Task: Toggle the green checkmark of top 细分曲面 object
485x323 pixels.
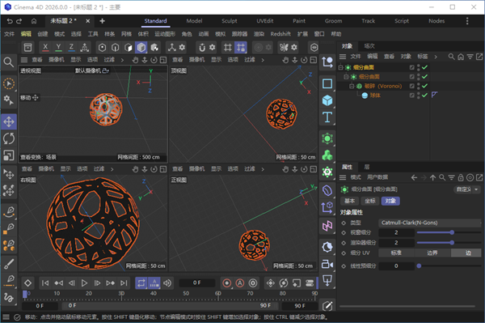Action: point(424,67)
